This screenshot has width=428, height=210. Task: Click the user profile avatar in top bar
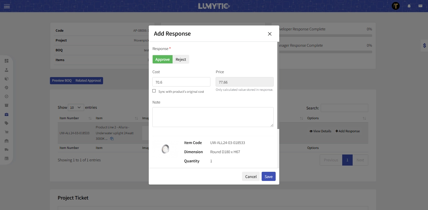(x=396, y=6)
